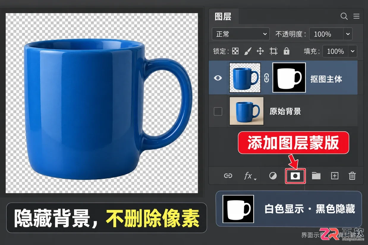Toggle lock transparent pixels checkerboard icon
The image size is (368, 245).
pos(235,51)
